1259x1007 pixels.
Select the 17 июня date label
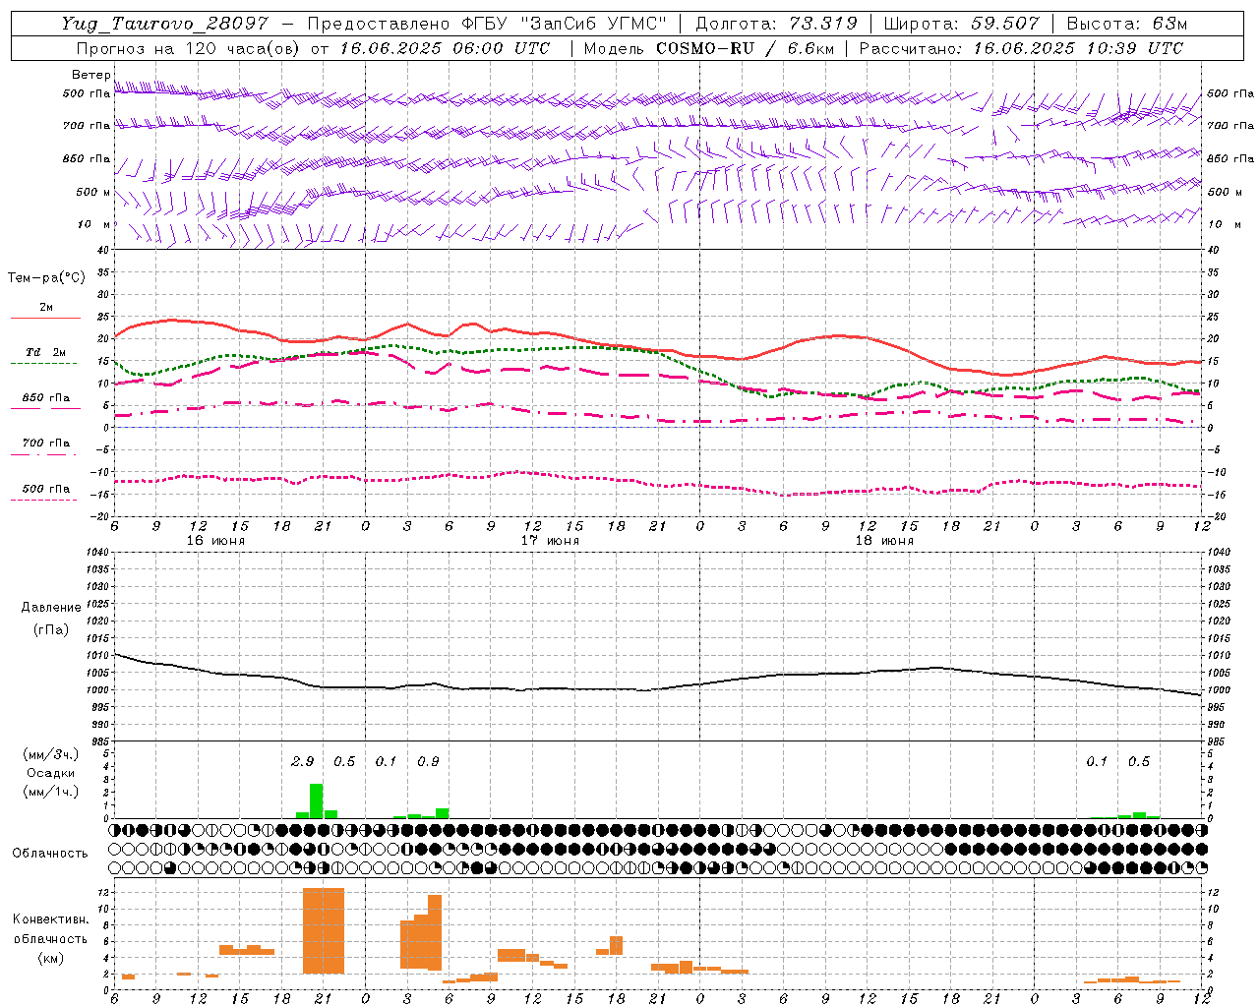[x=550, y=541]
